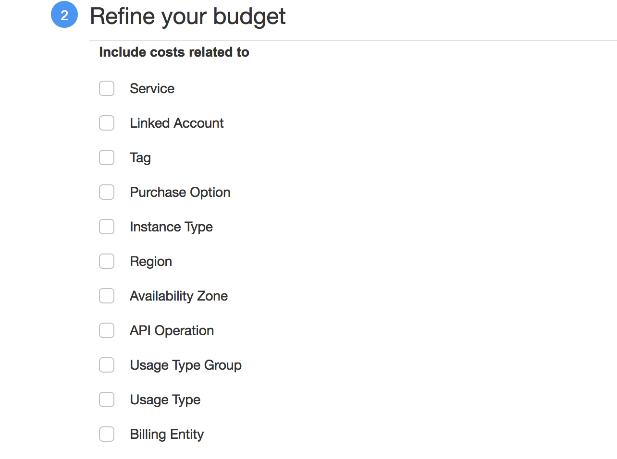Screen dimensions: 617x459
Task: Click the 'Linked Account' label text
Action: coord(176,123)
